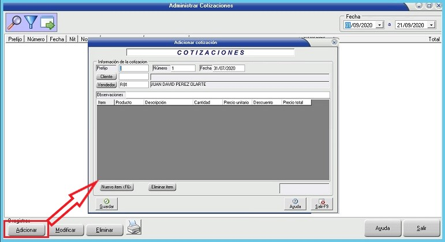Click the Eliminar item button
The image size is (445, 242).
click(x=162, y=187)
